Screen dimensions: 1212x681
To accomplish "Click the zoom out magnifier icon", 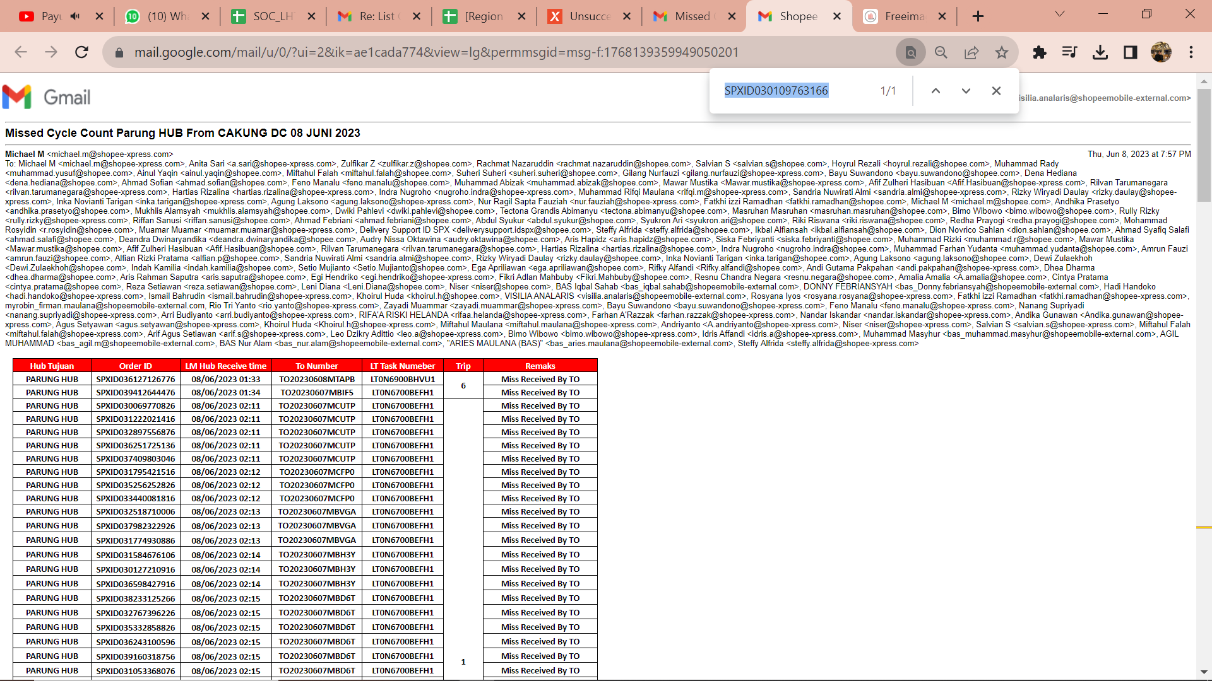I will pos(941,52).
